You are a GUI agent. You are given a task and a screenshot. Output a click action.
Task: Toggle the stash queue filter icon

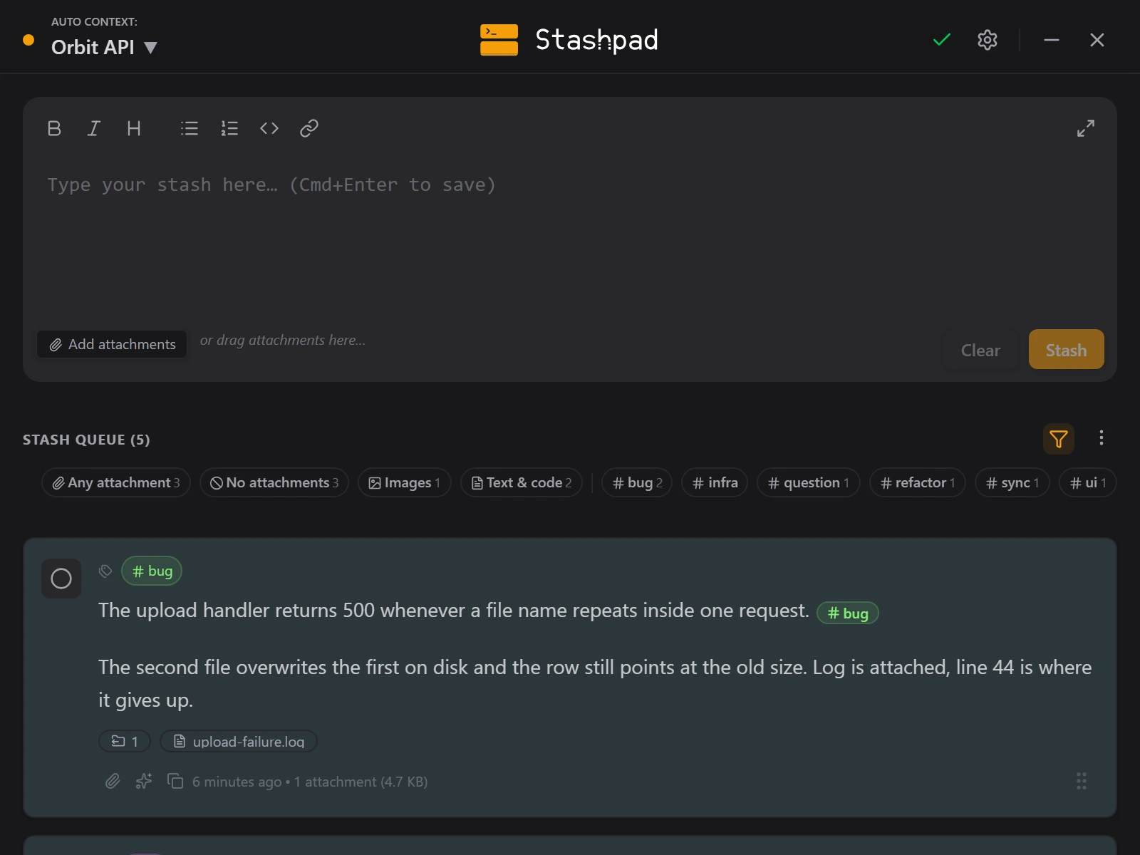click(1059, 439)
